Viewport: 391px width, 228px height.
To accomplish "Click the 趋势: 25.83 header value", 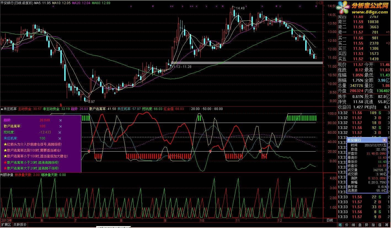I will (x=79, y=109).
